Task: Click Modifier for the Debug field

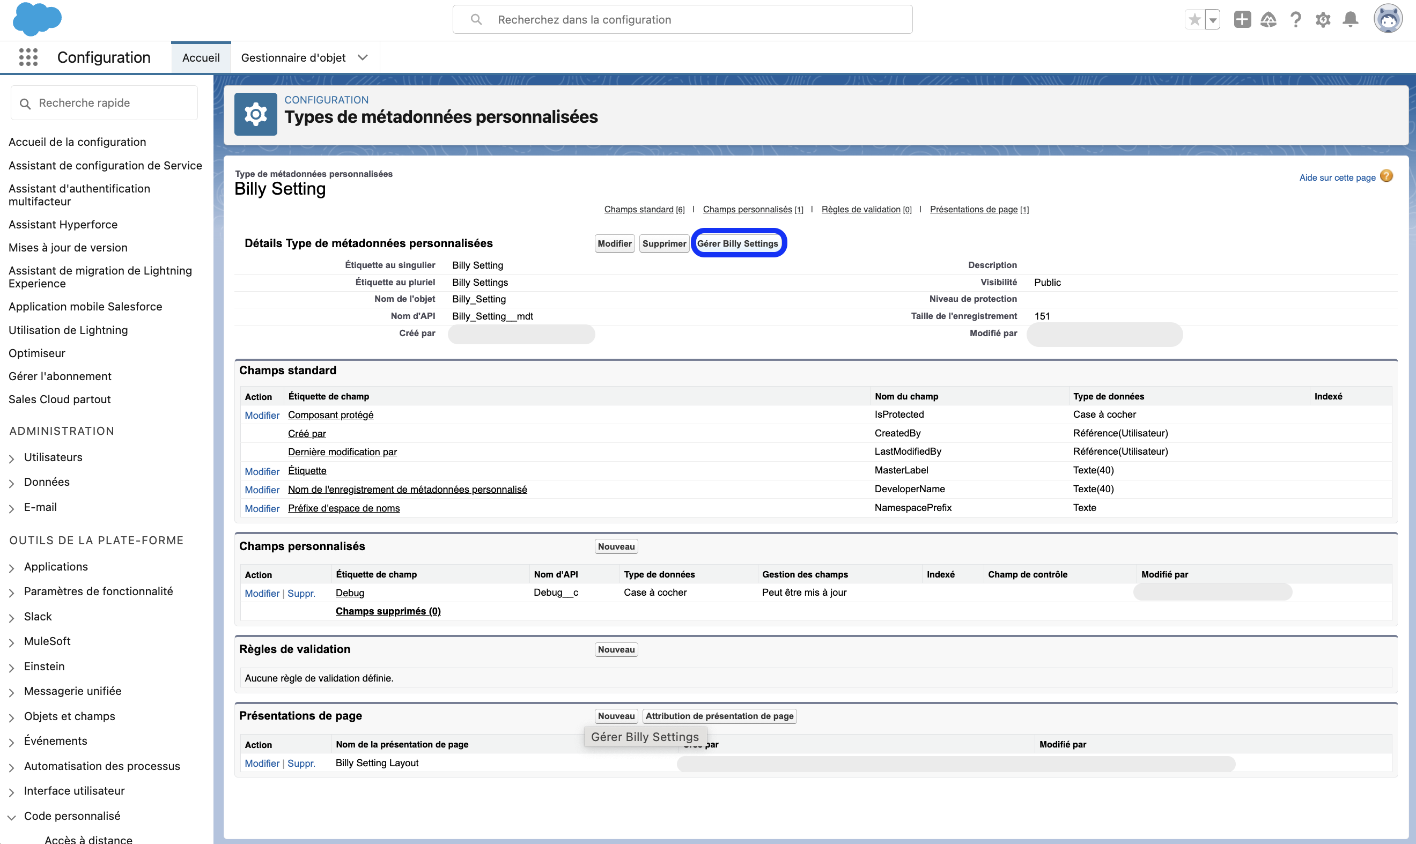Action: point(262,593)
